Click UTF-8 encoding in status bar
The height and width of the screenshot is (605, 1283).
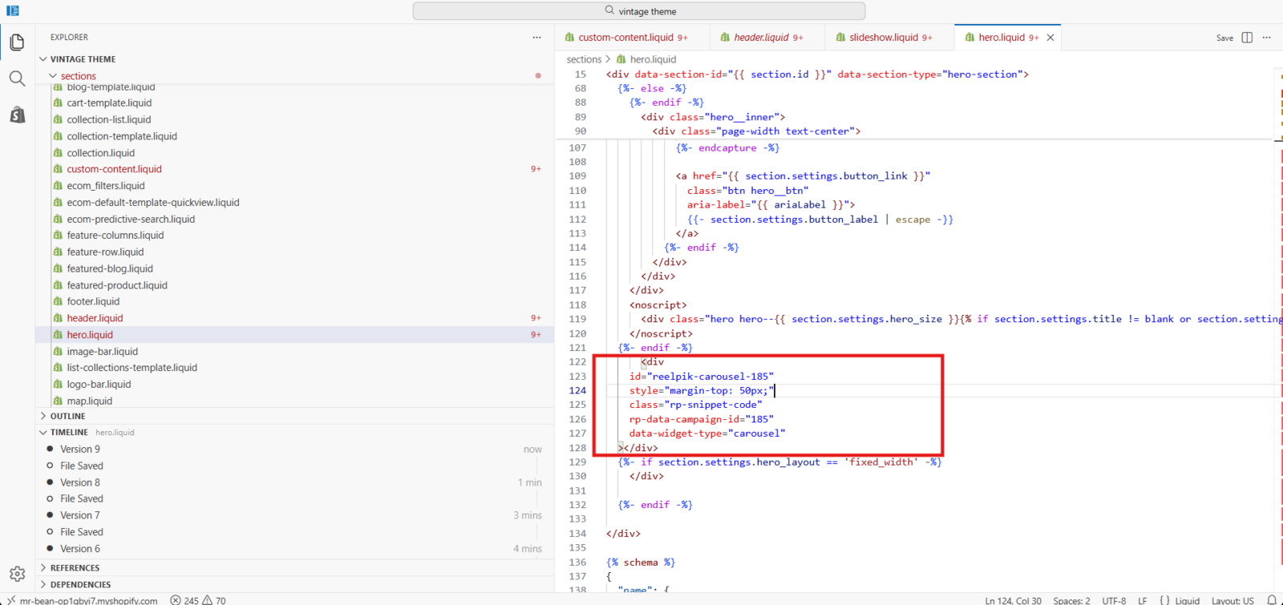(1114, 600)
